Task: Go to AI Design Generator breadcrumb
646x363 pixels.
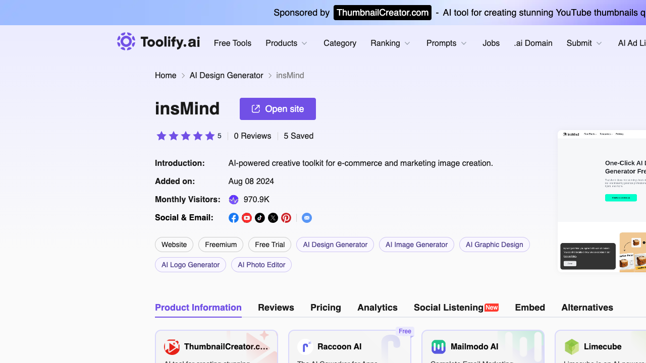Action: point(227,76)
